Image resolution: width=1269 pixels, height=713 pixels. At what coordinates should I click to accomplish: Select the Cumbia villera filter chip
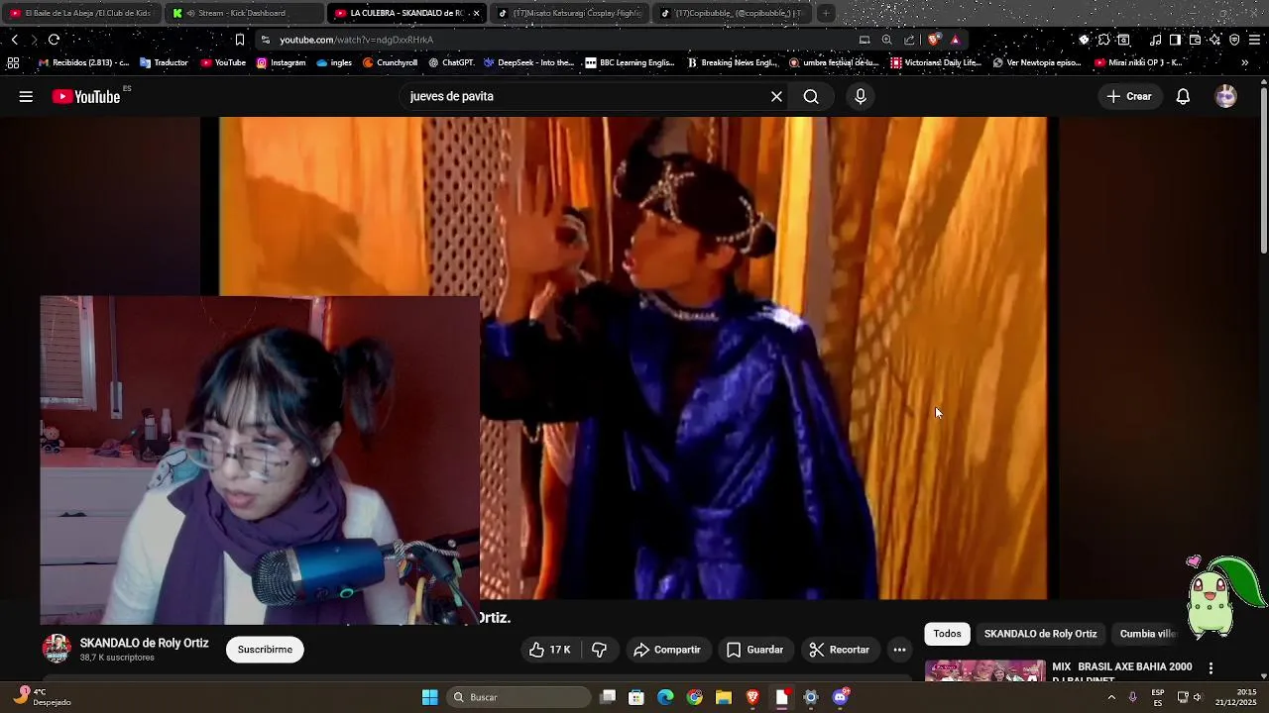1148,634
